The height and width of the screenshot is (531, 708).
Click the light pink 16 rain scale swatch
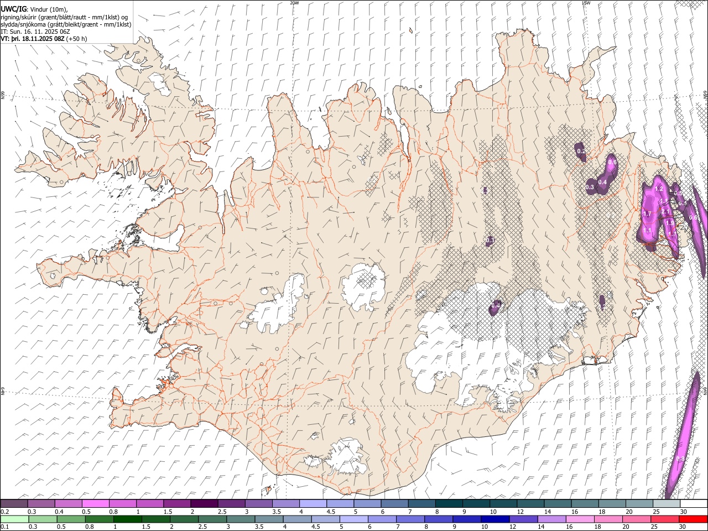580,519
